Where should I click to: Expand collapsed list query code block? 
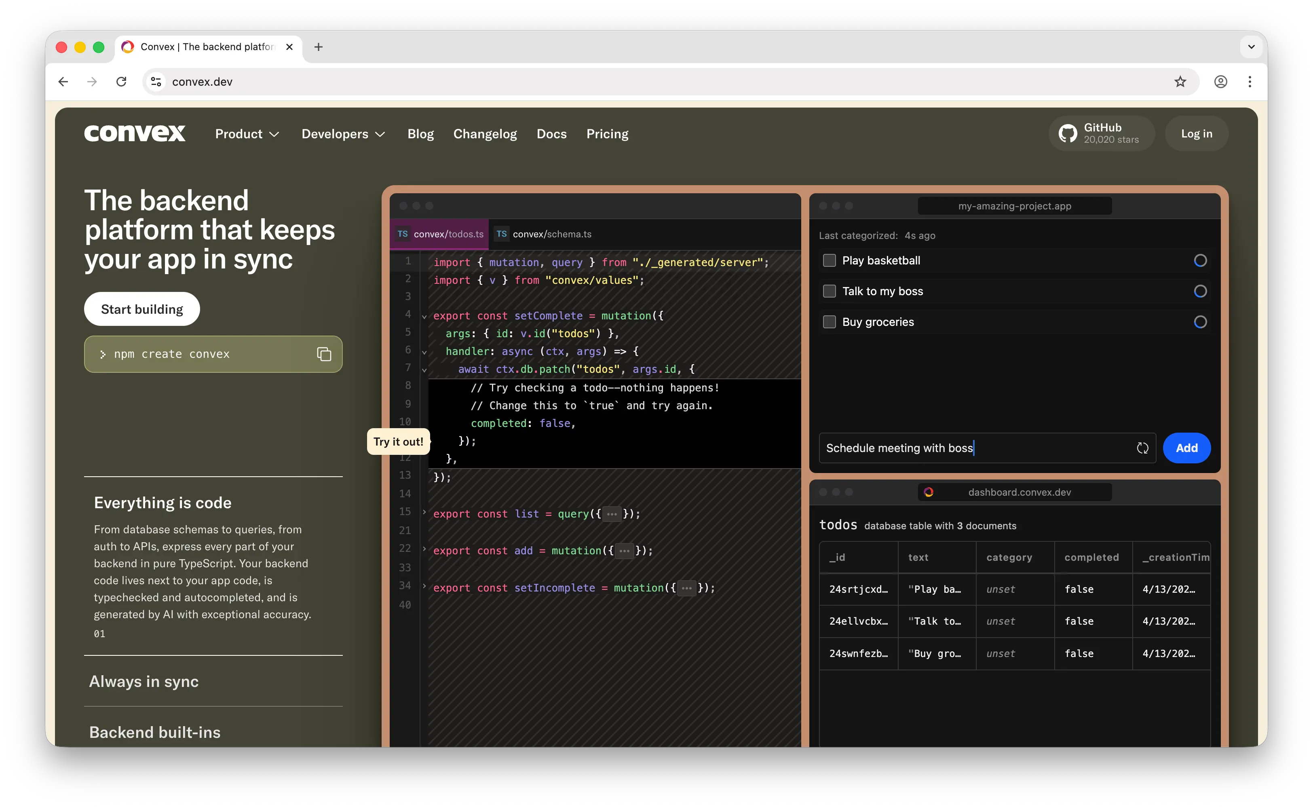pos(612,514)
